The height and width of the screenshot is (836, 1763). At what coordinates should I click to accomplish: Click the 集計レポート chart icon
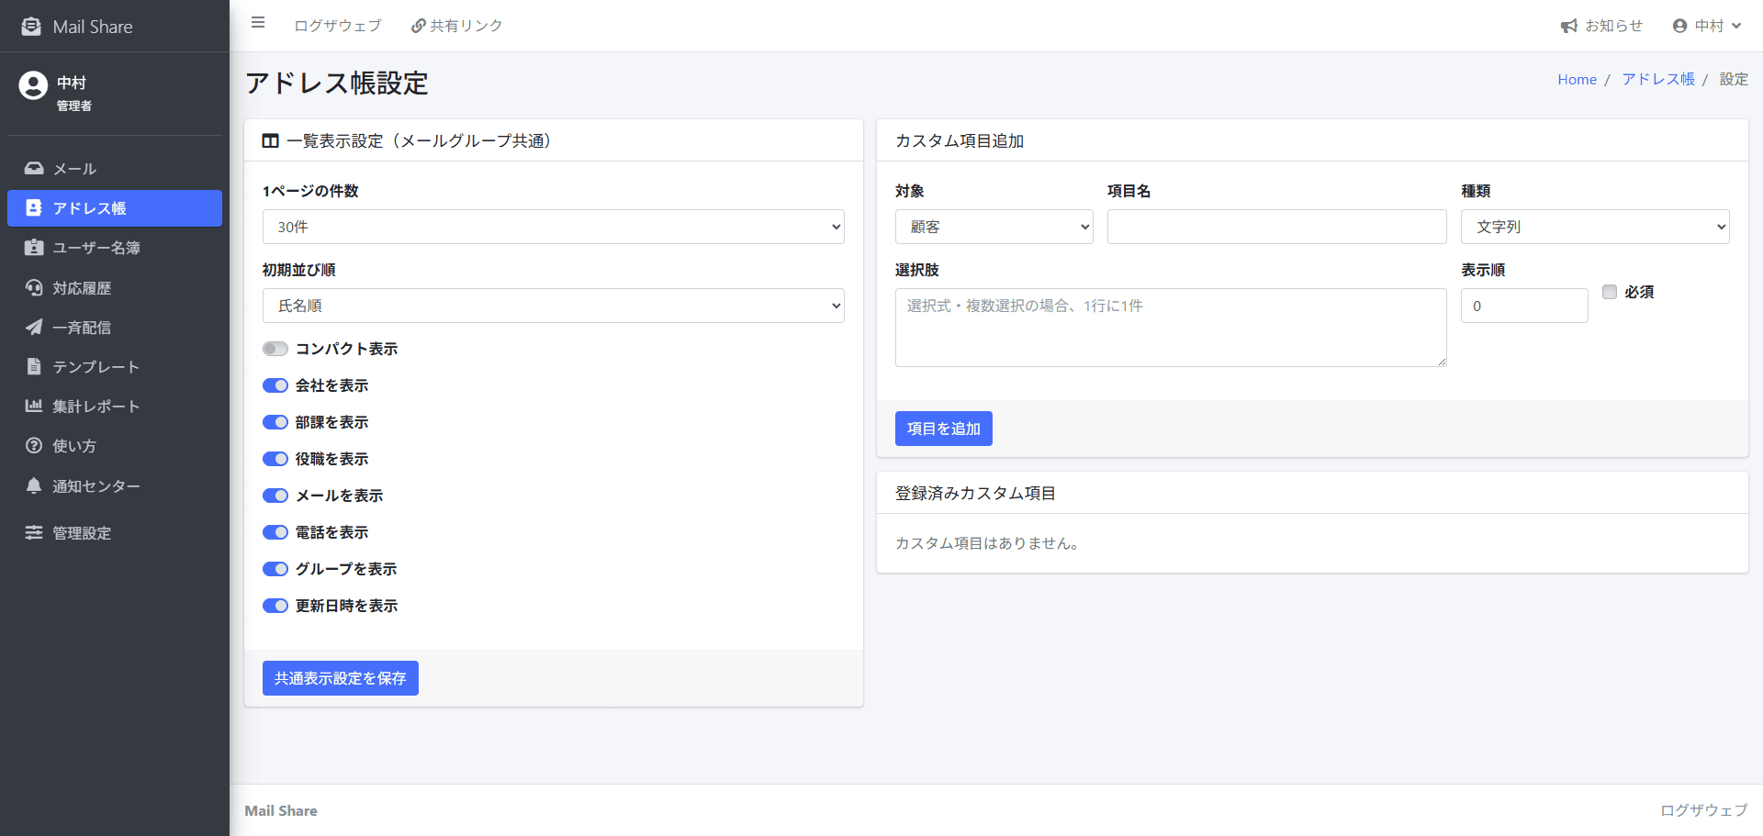pos(34,406)
